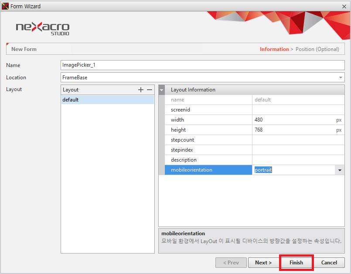
Task: Select the default layout in list
Action: click(x=107, y=100)
